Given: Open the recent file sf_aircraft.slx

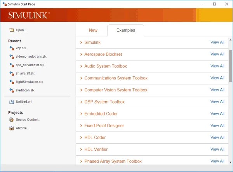Looking at the screenshot, I should coord(25,73).
